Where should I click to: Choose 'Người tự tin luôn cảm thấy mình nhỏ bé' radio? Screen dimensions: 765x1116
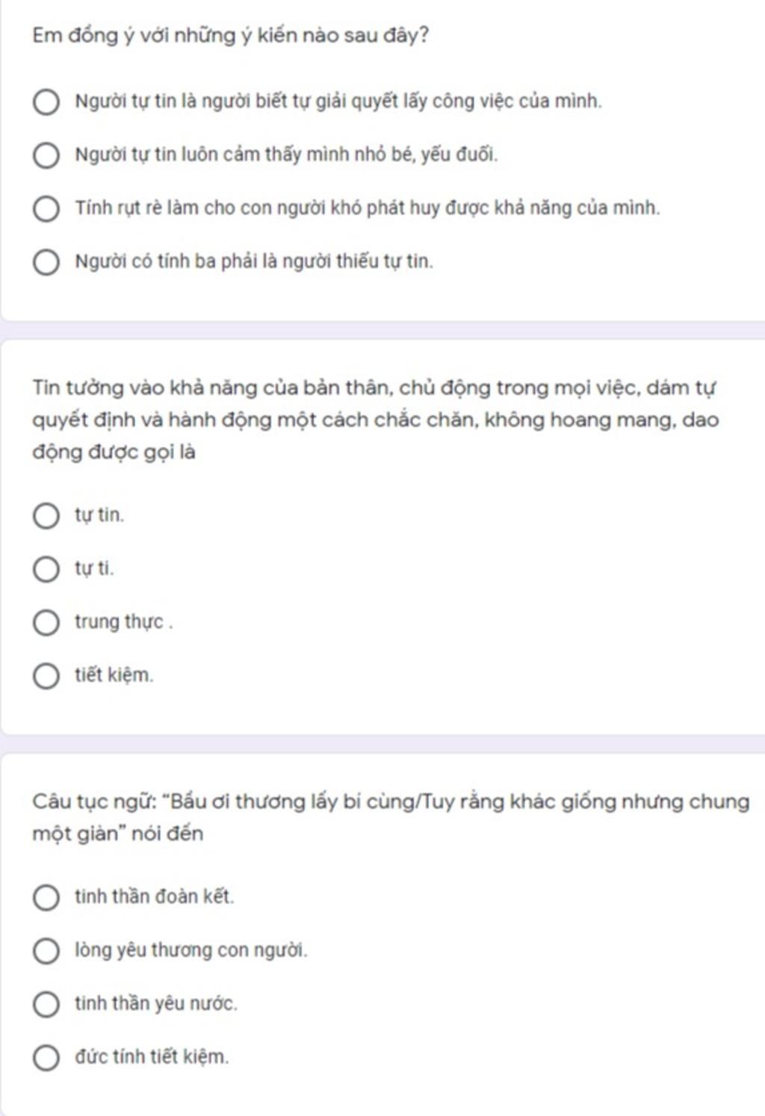[x=46, y=155]
